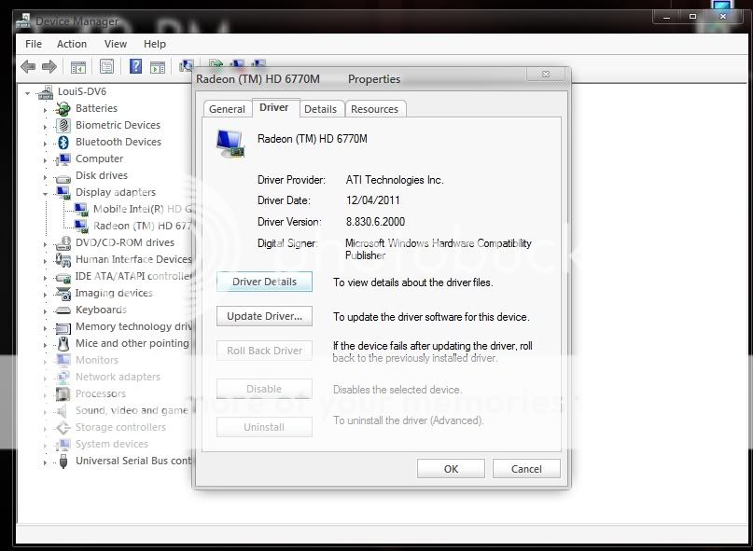
Task: Cancel the Radeon Properties dialog
Action: point(526,469)
